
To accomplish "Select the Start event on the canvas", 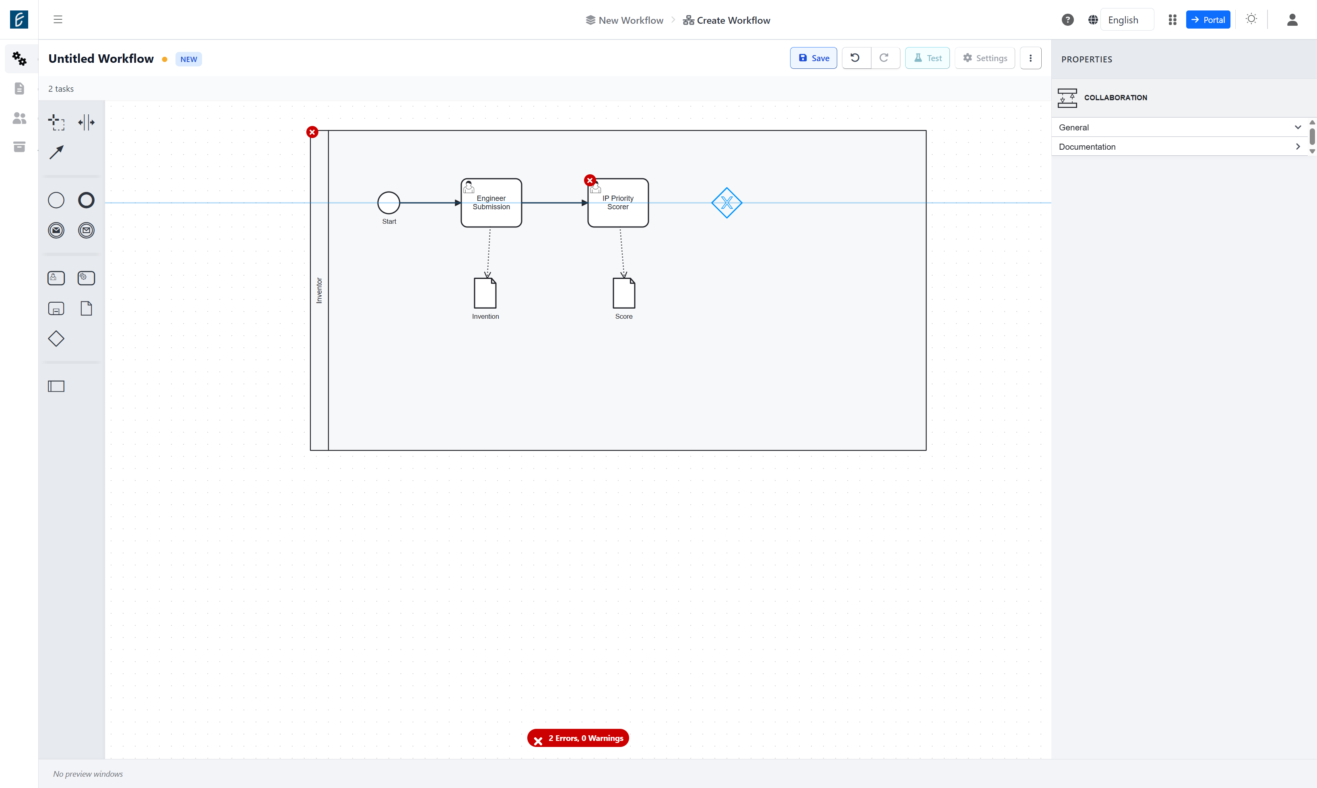I will pos(389,203).
